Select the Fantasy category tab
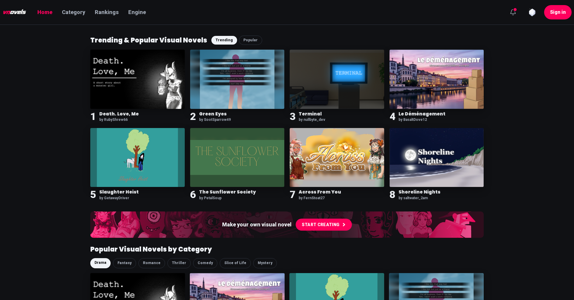The height and width of the screenshot is (300, 574). (125, 263)
